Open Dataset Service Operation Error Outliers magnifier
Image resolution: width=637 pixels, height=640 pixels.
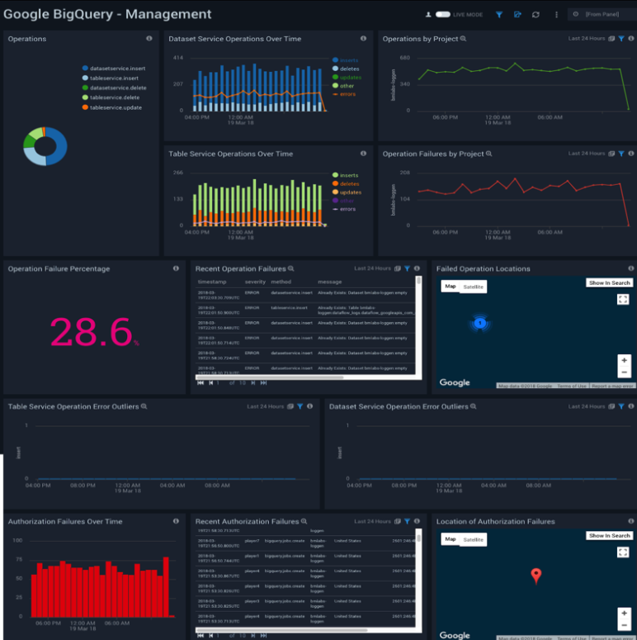[x=473, y=406]
